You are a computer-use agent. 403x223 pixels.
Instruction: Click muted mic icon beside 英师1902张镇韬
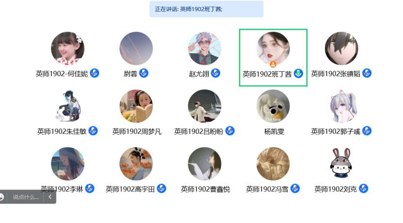(x=367, y=73)
